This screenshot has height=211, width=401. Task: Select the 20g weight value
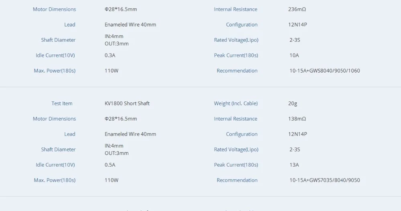pyautogui.click(x=293, y=103)
